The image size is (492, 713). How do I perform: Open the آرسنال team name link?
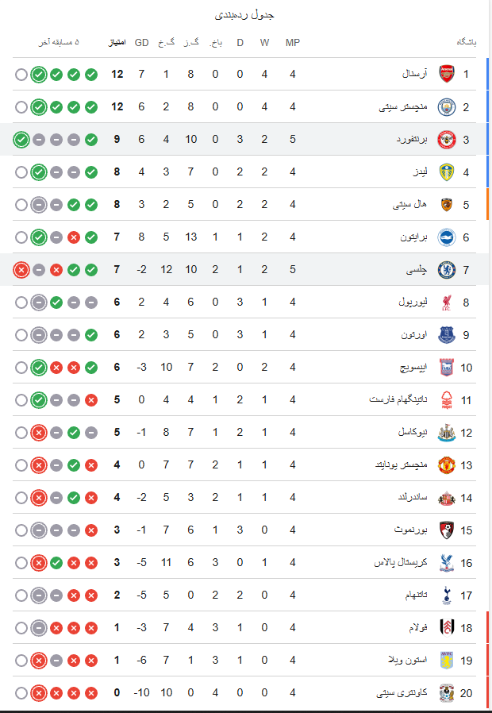(x=415, y=74)
